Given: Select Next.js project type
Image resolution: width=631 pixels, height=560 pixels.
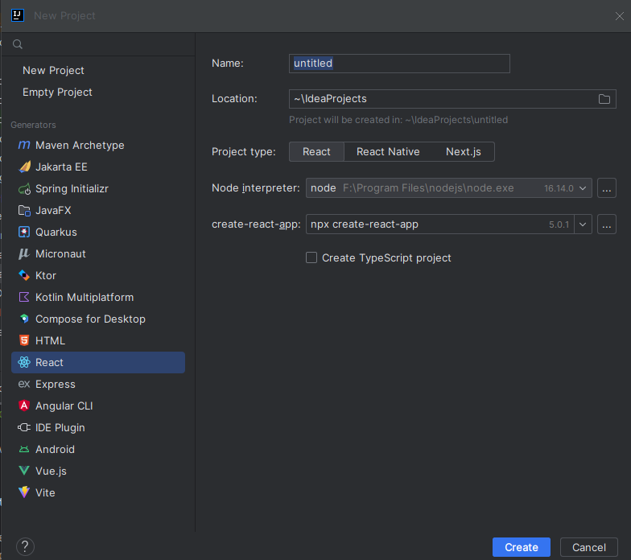Looking at the screenshot, I should [x=464, y=151].
